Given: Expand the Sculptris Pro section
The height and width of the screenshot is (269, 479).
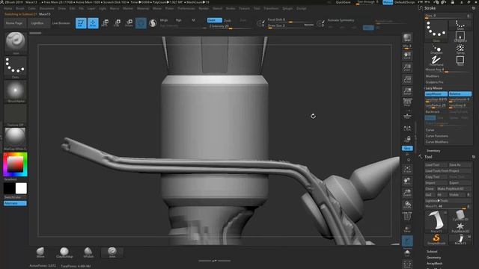Looking at the screenshot, I should 434,82.
